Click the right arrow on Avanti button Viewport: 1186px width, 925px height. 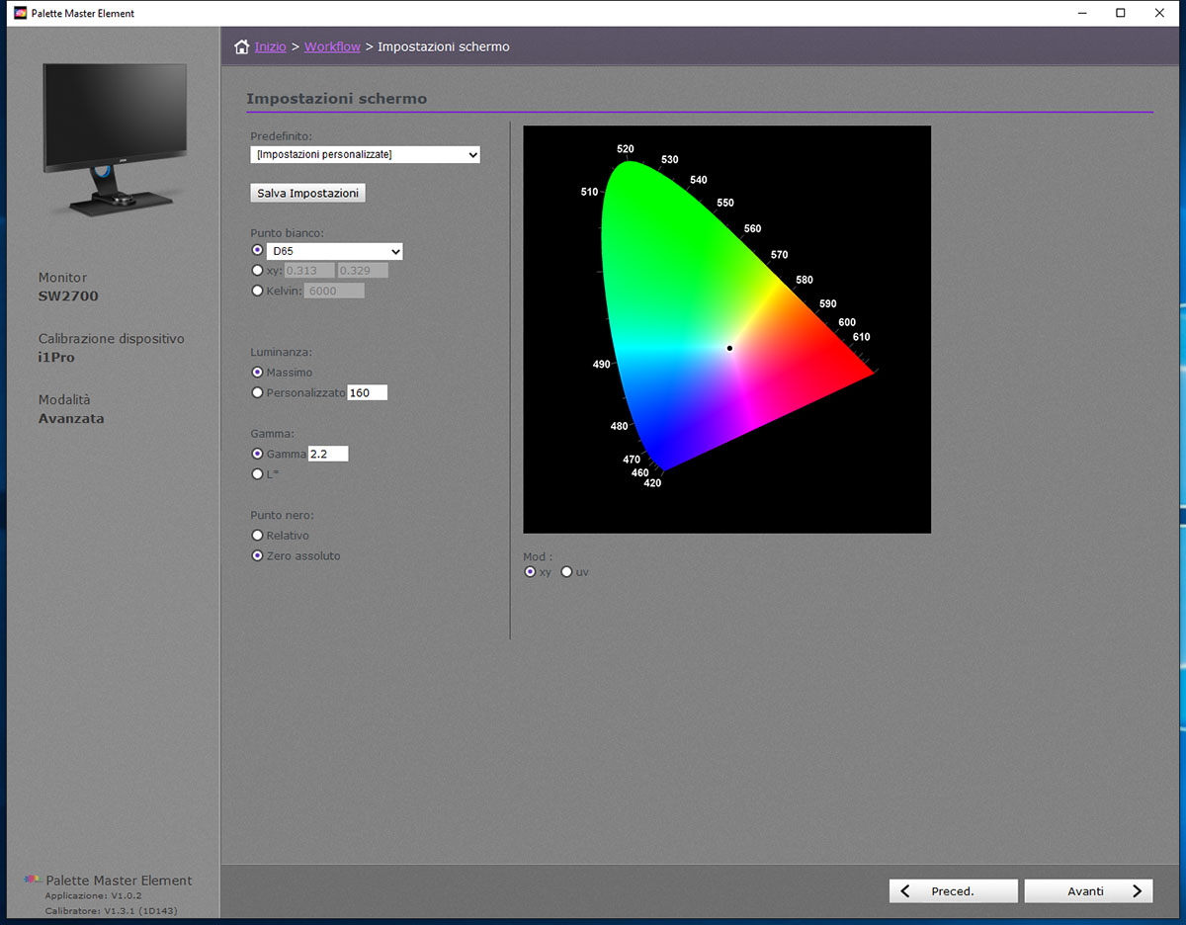pyautogui.click(x=1137, y=890)
